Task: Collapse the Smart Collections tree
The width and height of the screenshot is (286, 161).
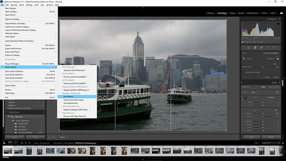Action: (x=10, y=121)
